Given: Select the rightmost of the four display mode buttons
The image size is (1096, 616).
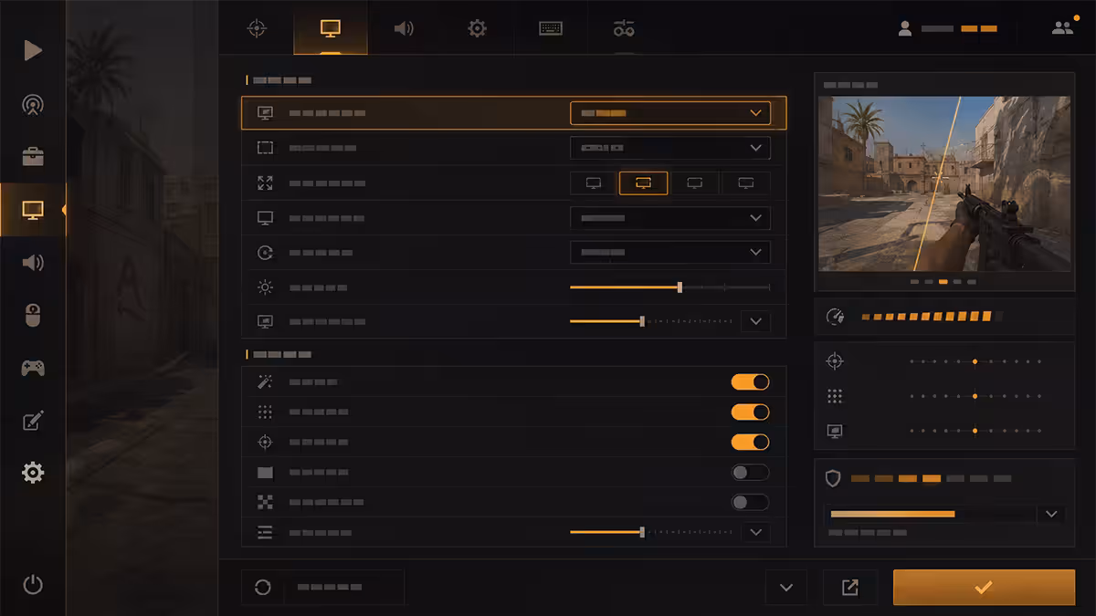Looking at the screenshot, I should pyautogui.click(x=745, y=183).
